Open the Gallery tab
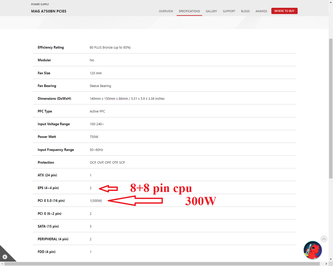Screen dimensions: 333x266 211,11
